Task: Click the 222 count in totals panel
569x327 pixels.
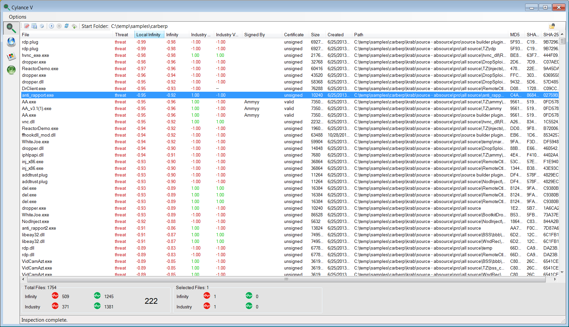Action: (151, 301)
